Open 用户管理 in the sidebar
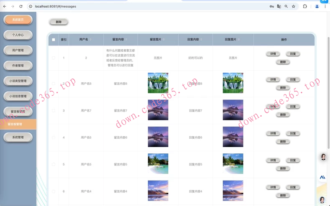 tap(18, 50)
